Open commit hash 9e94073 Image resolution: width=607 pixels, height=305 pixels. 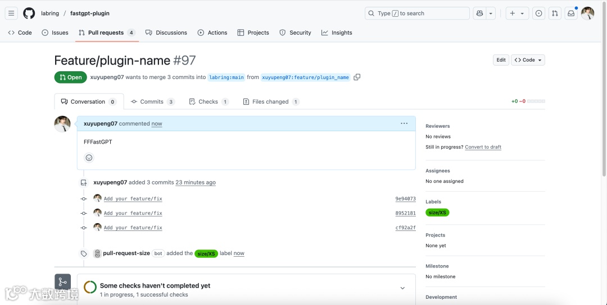coord(405,198)
